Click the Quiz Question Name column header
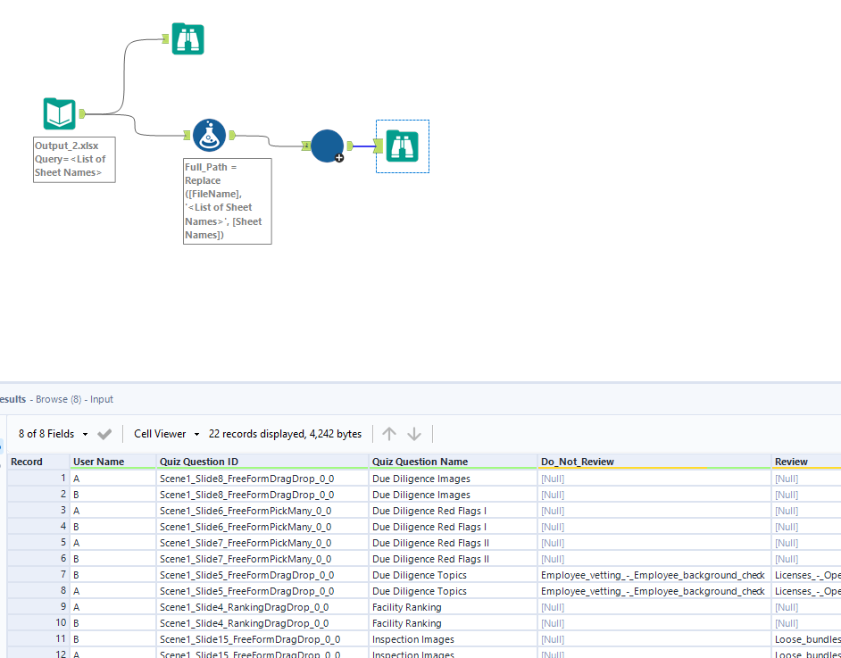 coord(454,462)
